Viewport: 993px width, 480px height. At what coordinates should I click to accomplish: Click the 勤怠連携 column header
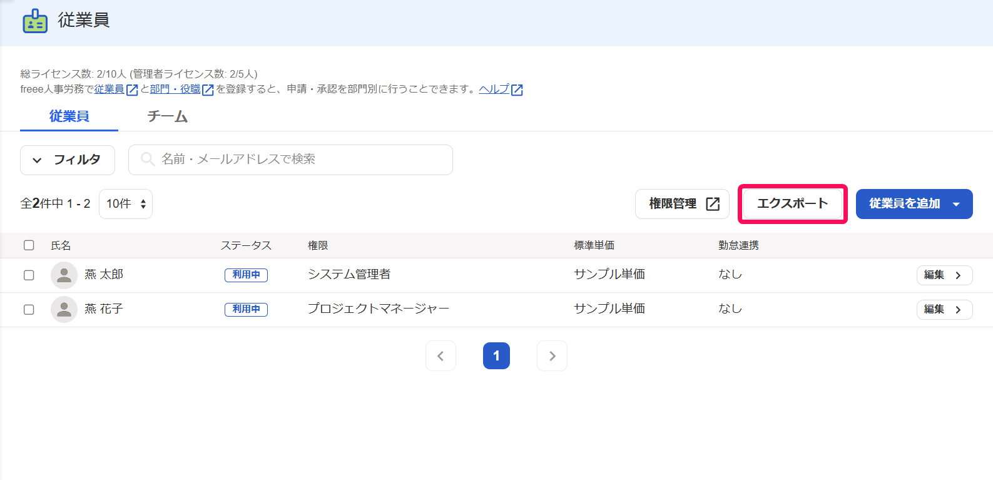(739, 245)
